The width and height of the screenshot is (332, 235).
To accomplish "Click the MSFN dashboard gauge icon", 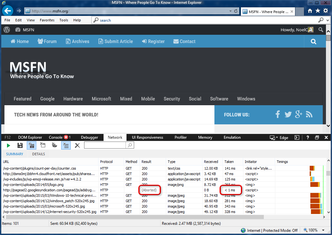I will (18, 30).
